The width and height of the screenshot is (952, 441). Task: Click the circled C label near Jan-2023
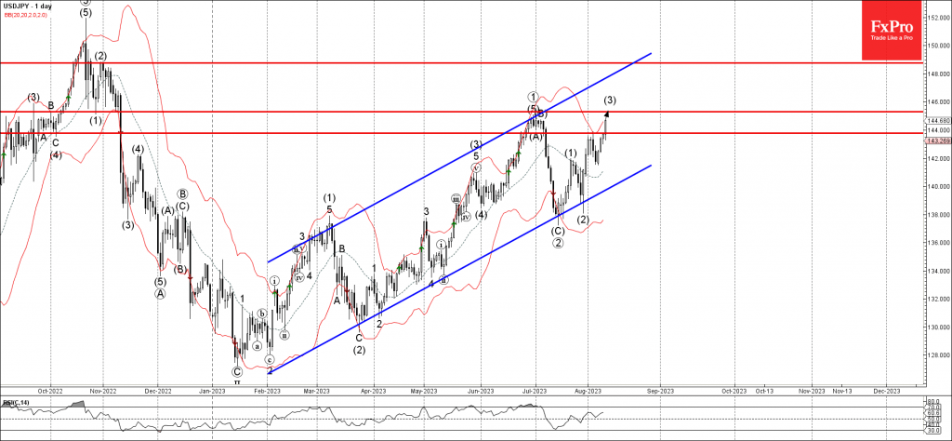click(x=238, y=370)
